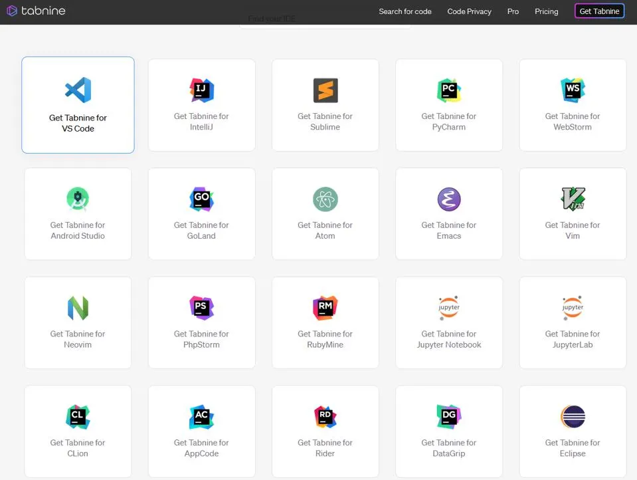This screenshot has width=637, height=480.
Task: Choose the Sublime Text icon
Action: click(x=325, y=90)
